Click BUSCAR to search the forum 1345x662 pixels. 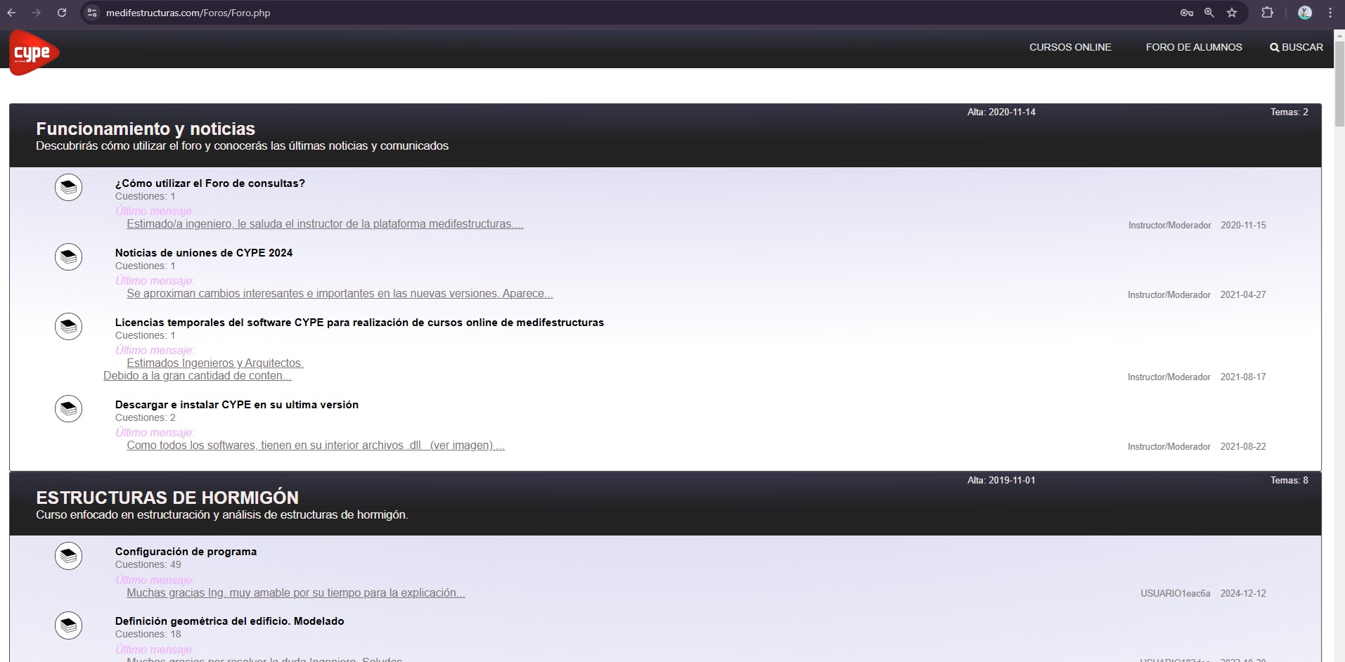pos(1296,47)
